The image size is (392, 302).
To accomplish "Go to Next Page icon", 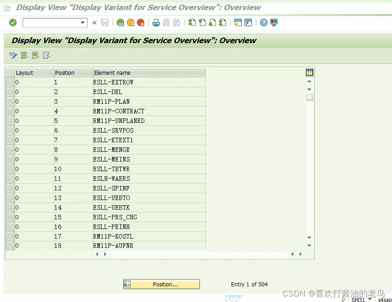I will 212,22.
